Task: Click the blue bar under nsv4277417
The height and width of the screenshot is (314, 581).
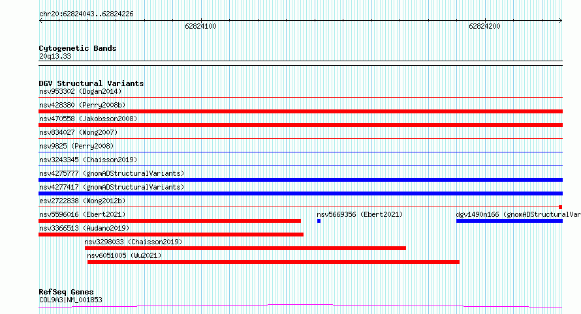Action: click(300, 193)
